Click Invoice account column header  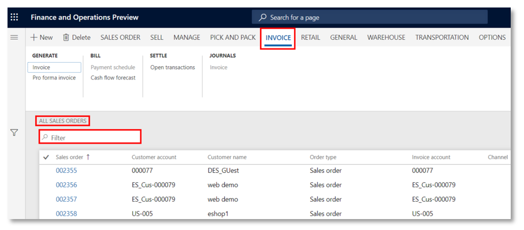(x=431, y=157)
